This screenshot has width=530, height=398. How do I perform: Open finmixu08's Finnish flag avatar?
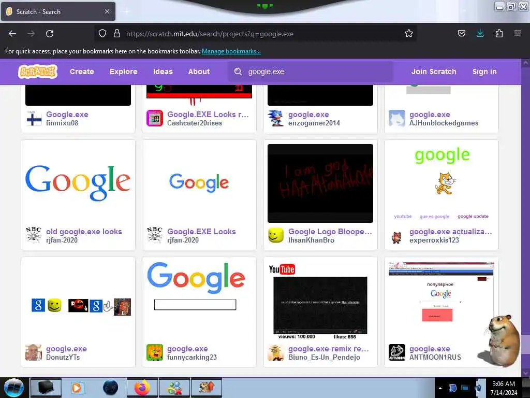pos(34,119)
